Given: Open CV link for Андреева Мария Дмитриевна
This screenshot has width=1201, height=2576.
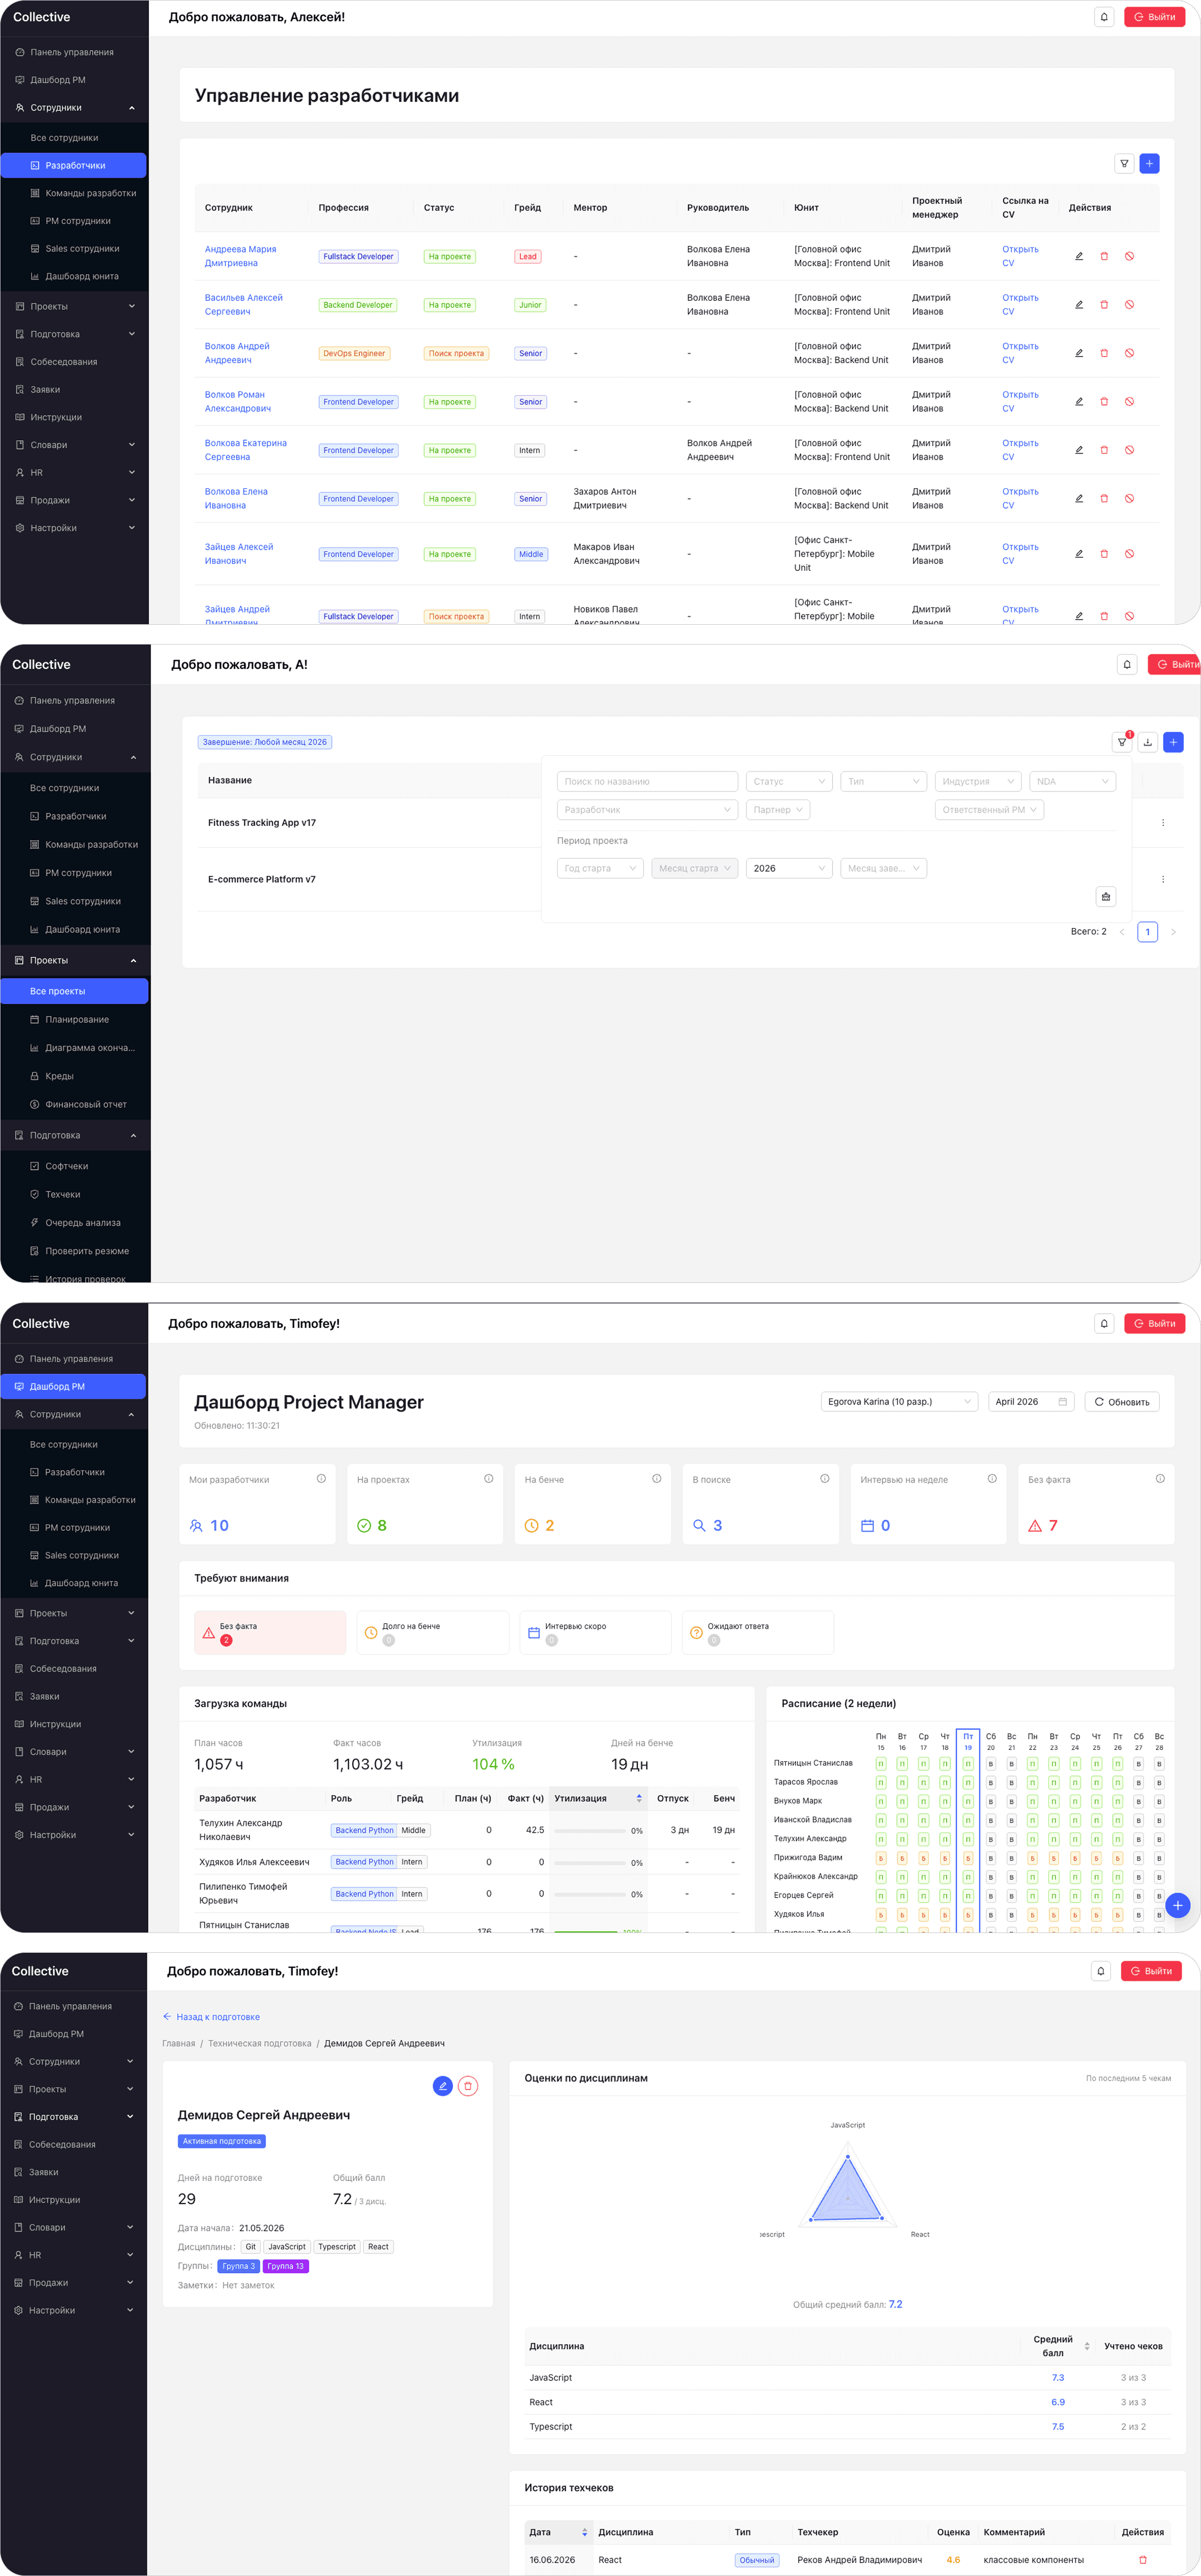Looking at the screenshot, I should coord(1020,256).
